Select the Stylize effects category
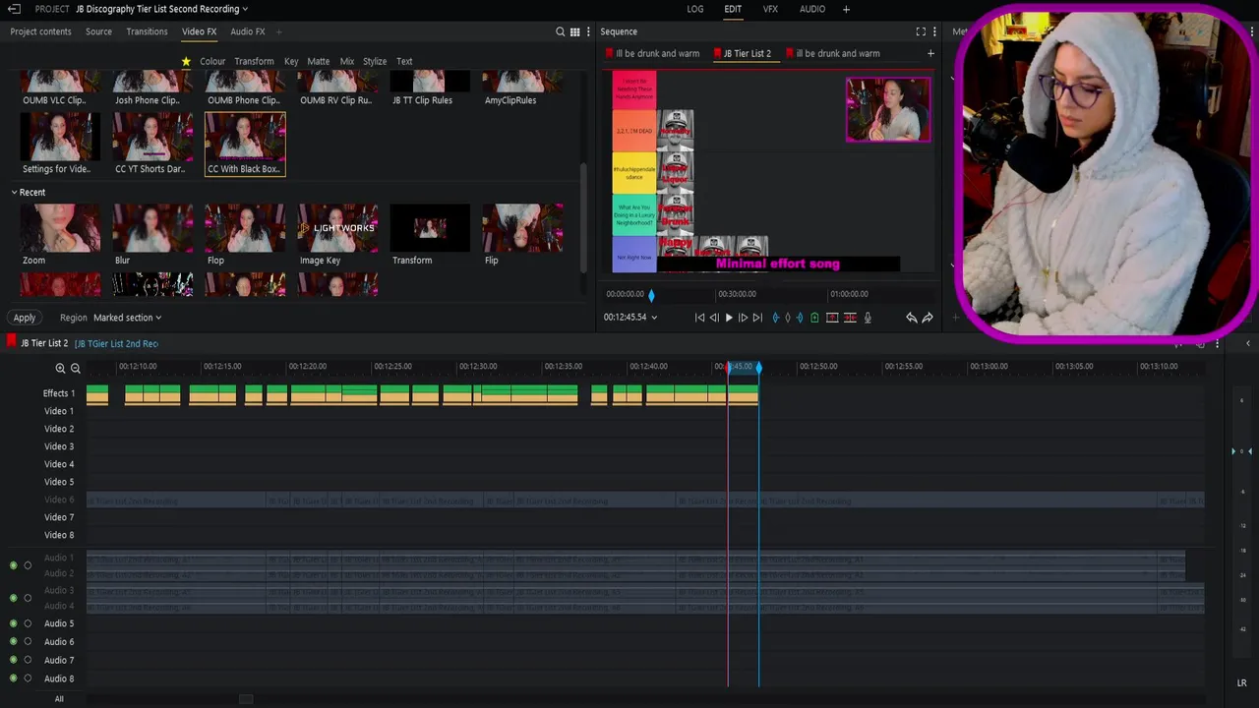Screen dimensions: 1259x708 tap(375, 61)
